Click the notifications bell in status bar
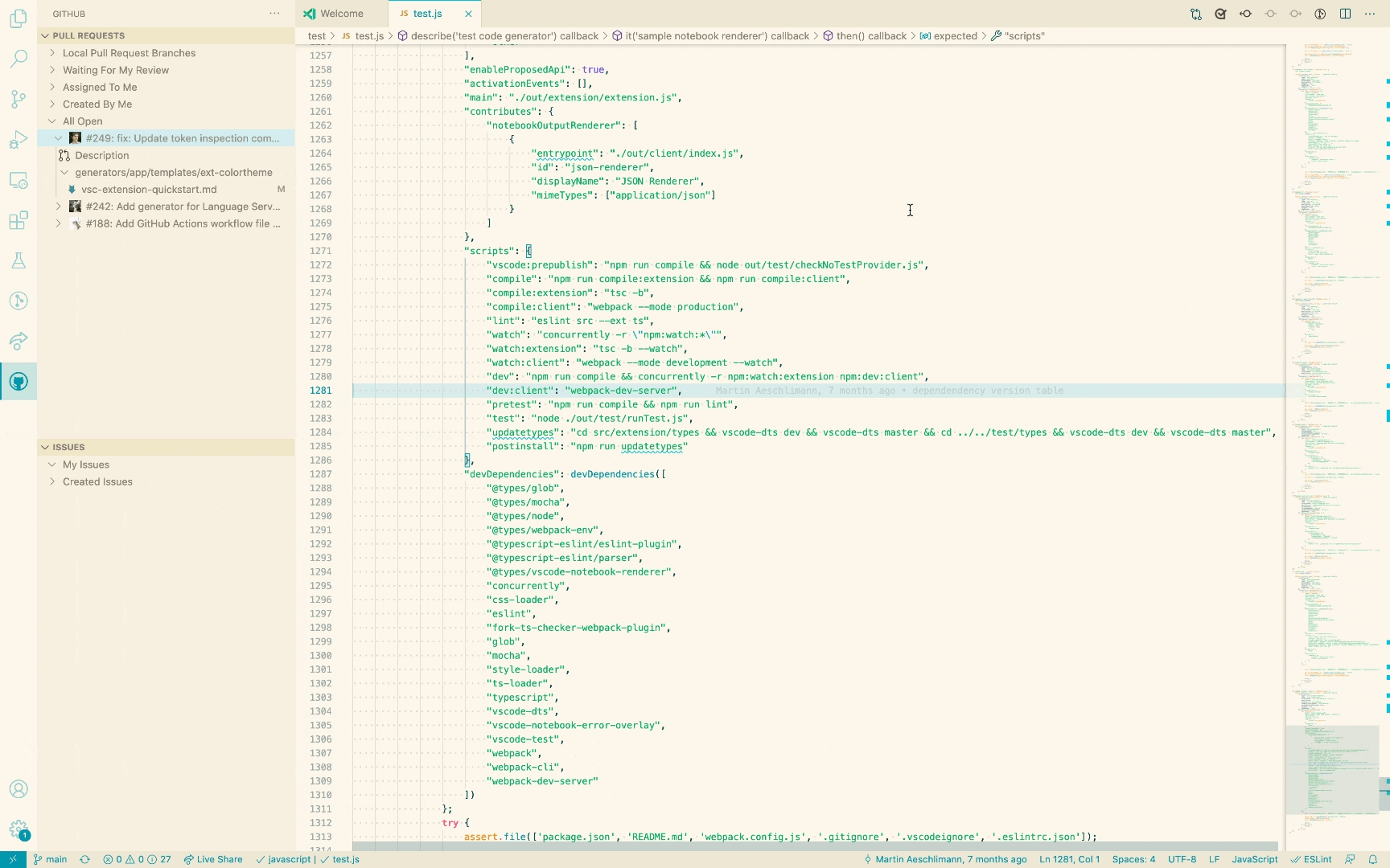Screen dimensions: 1390x868 tap(1373, 859)
